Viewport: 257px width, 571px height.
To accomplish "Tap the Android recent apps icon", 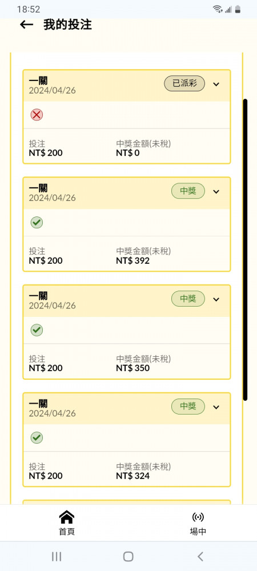I will 57,556.
